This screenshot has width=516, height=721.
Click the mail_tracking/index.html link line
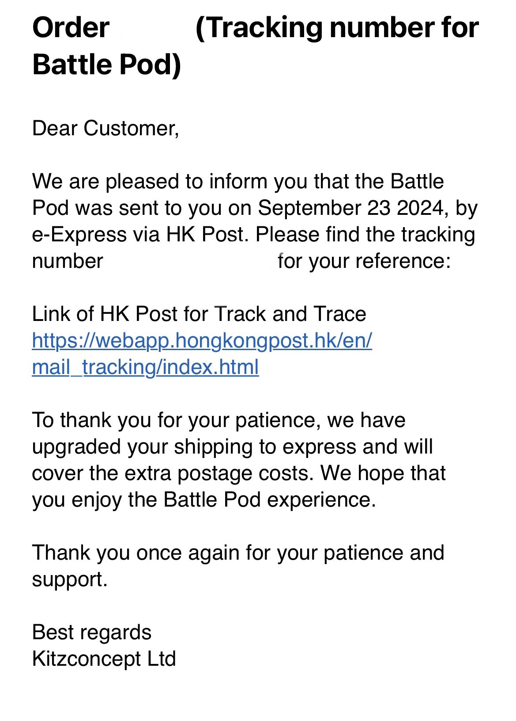145,367
